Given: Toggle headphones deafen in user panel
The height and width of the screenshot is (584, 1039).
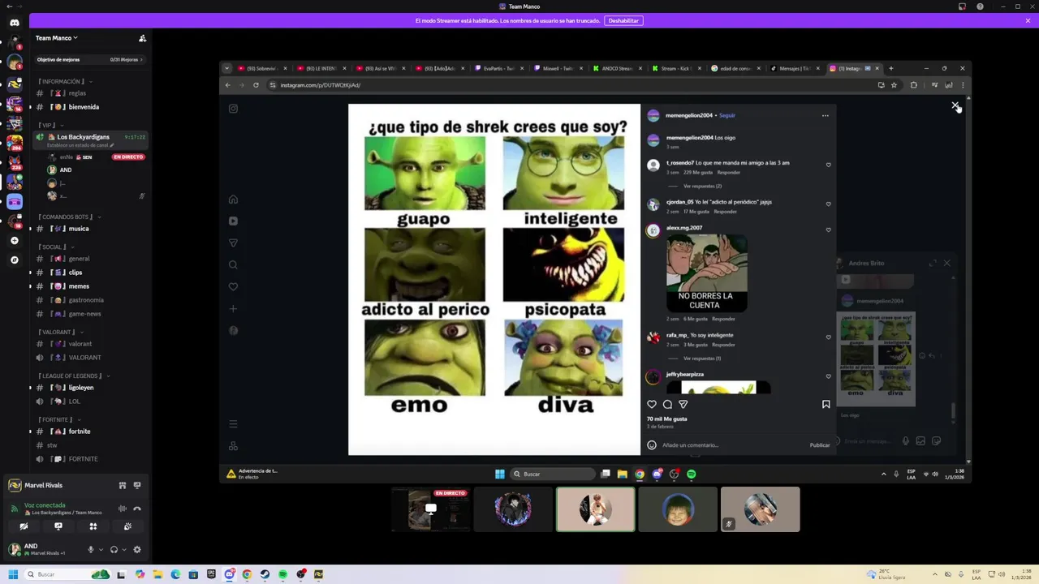Looking at the screenshot, I should [x=114, y=549].
